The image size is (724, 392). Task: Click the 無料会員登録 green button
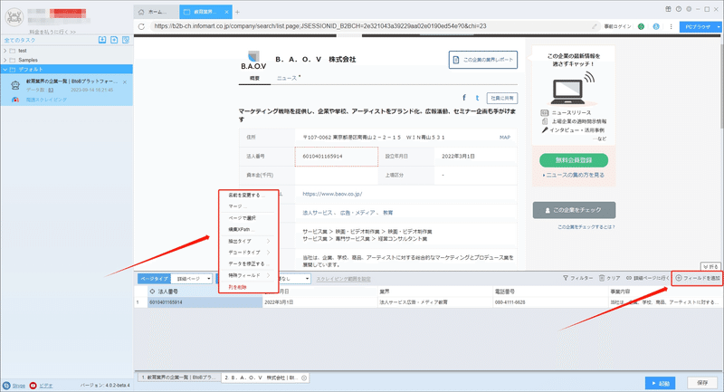574,160
